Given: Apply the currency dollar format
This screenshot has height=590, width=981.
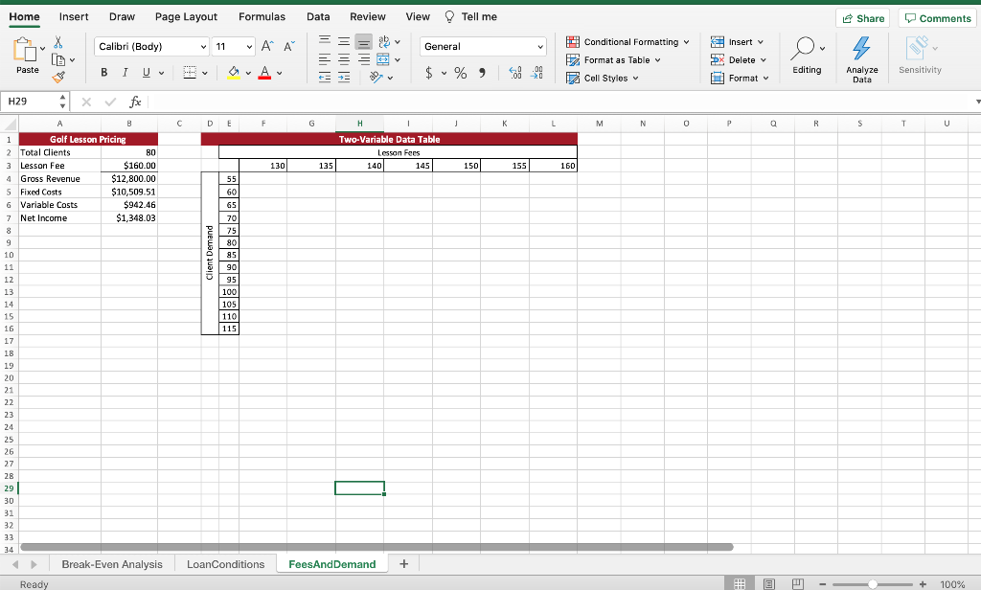Looking at the screenshot, I should click(x=428, y=73).
